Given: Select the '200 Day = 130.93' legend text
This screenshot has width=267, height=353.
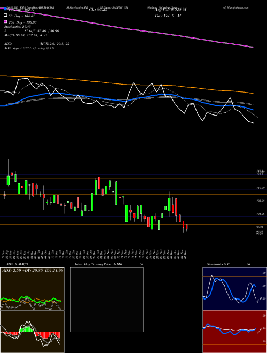Looking at the screenshot, I should pos(22,22).
